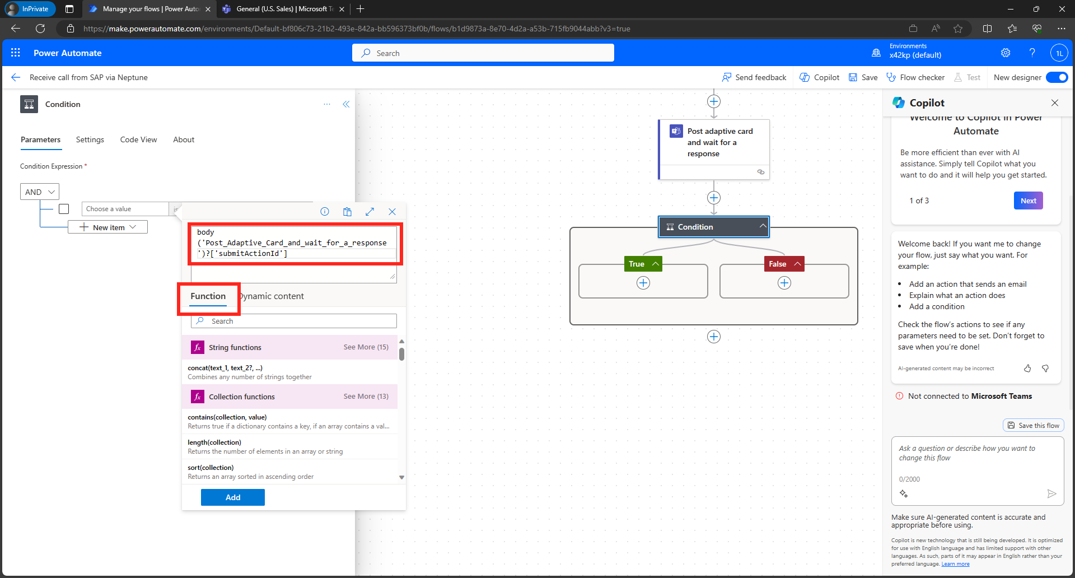1075x578 pixels.
Task: Add an action in the True branch
Action: tap(643, 283)
